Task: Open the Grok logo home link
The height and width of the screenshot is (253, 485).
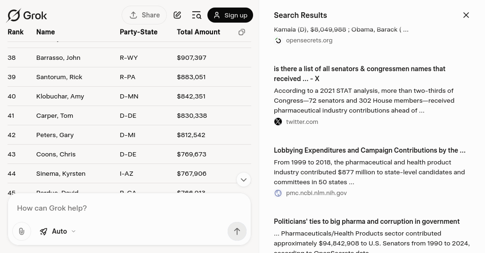Action: 27,15
